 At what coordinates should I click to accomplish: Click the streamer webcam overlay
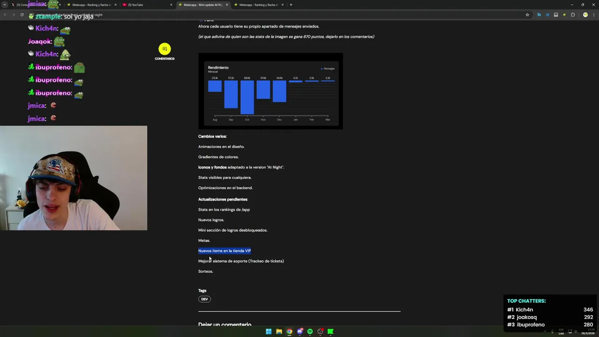[x=73, y=178]
